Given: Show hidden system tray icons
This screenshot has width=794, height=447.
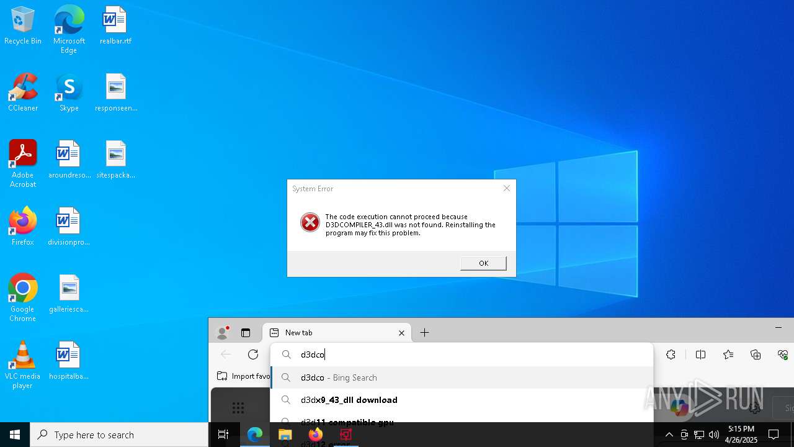Looking at the screenshot, I should (669, 435).
